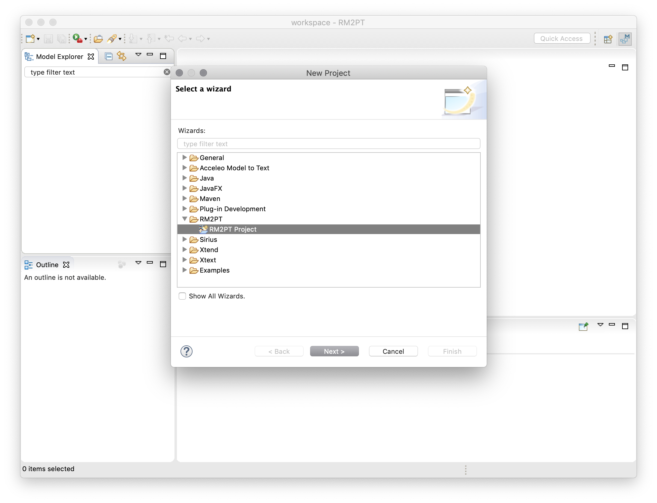Open the Search flashlight dropdown arrow

120,39
